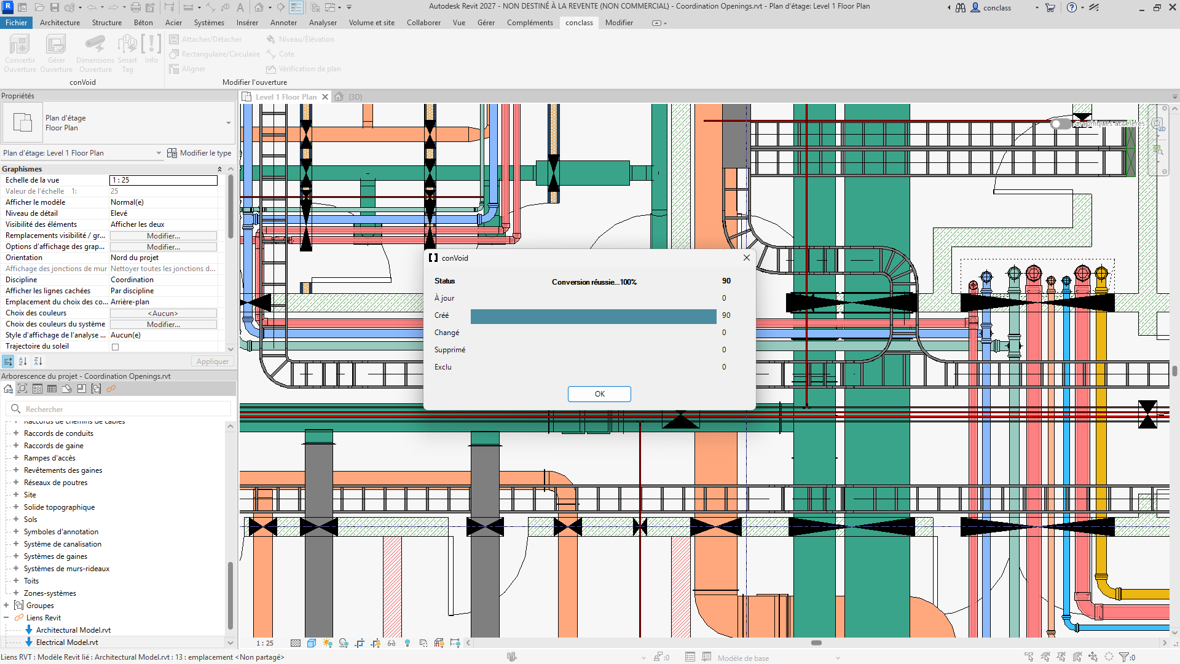
Task: Open the Dimensions Ouverture tool
Action: pos(95,53)
